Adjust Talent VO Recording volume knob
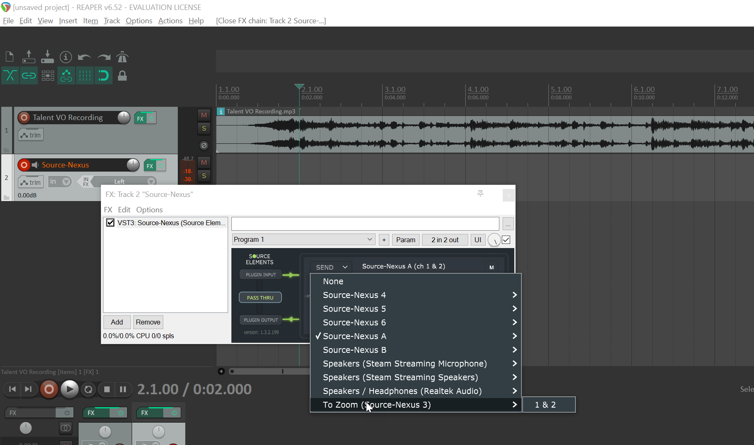Image resolution: width=754 pixels, height=445 pixels. [x=123, y=118]
